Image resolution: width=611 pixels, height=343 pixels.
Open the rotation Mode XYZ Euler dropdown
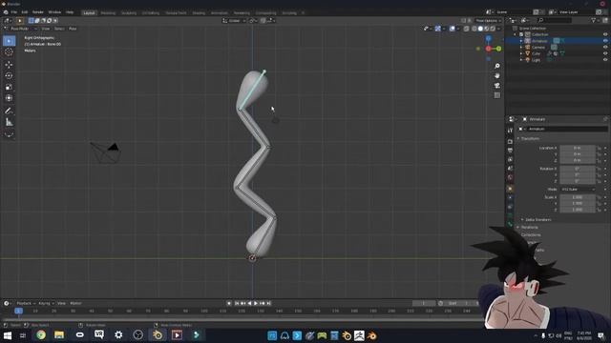pos(578,190)
